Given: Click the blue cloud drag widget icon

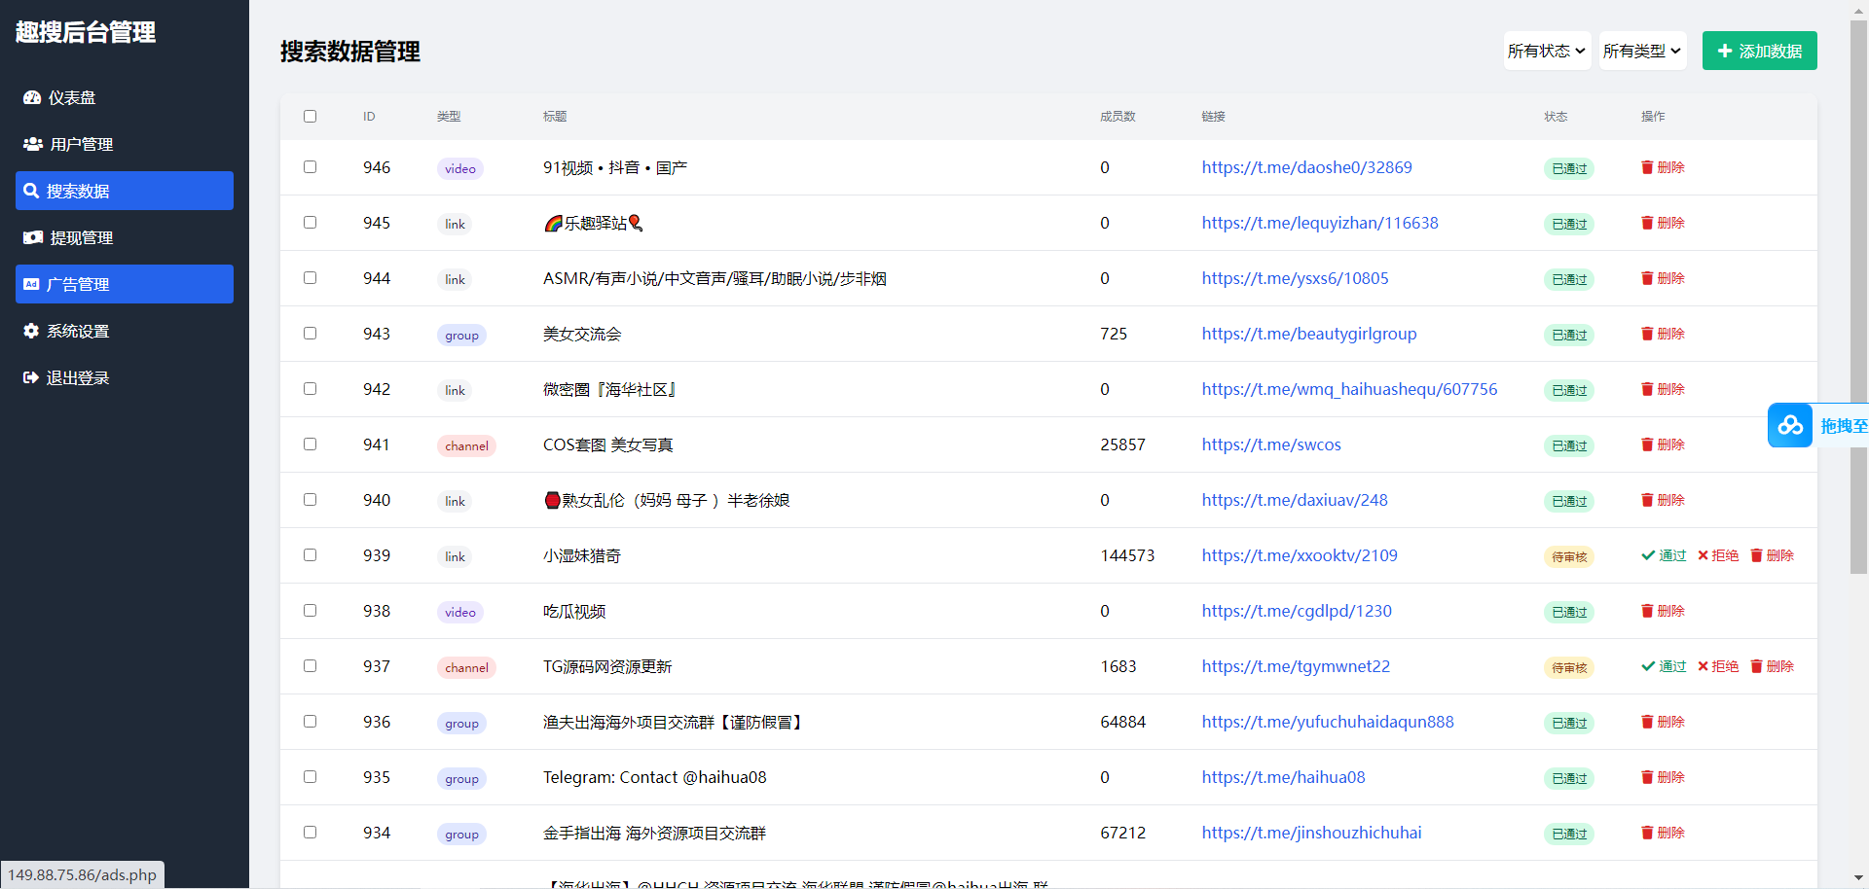Looking at the screenshot, I should point(1789,426).
